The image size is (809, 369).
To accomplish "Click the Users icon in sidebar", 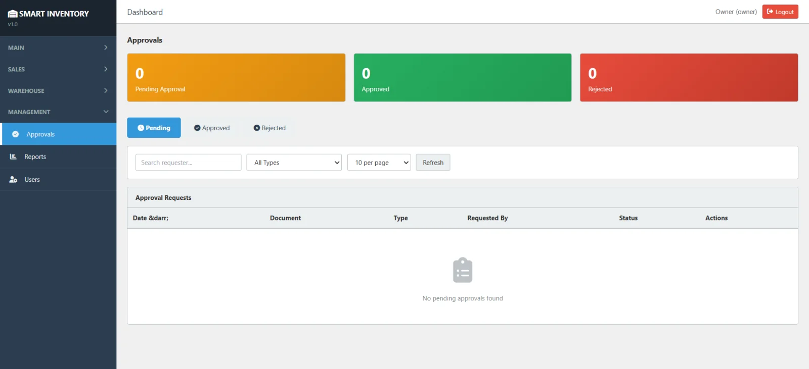I will pos(13,180).
